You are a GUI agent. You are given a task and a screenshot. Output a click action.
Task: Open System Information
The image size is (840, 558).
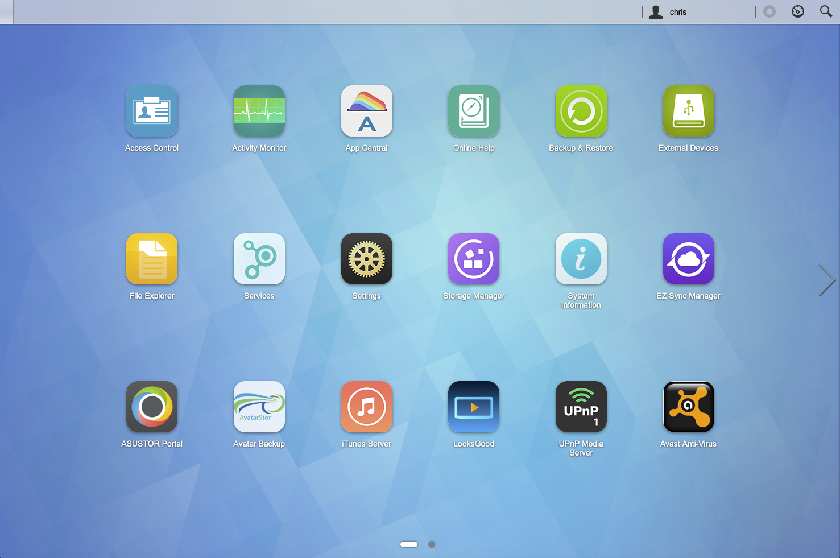[581, 259]
